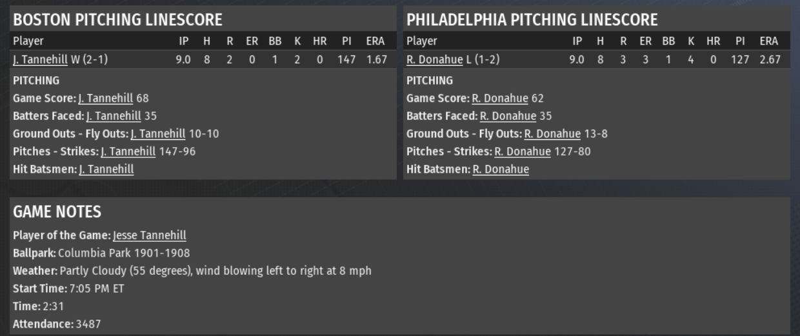Image resolution: width=800 pixels, height=336 pixels.
Task: Click J. Tannehill in Pitches - Strikes line
Action: coord(128,152)
